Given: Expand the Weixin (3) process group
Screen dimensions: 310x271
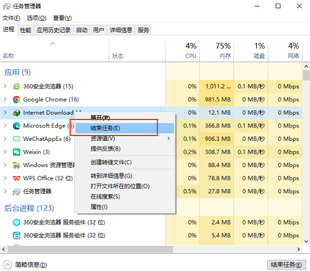Looking at the screenshot, I should click(x=5, y=152).
